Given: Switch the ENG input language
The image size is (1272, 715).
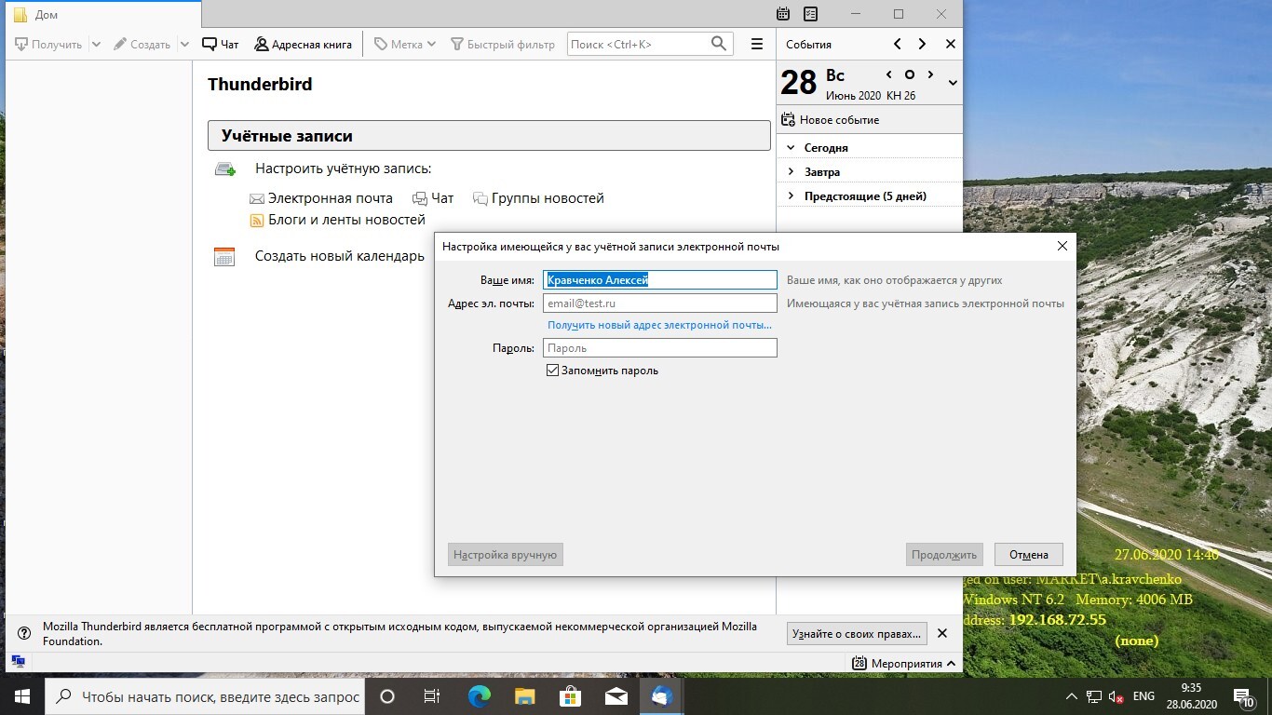Looking at the screenshot, I should tap(1143, 696).
